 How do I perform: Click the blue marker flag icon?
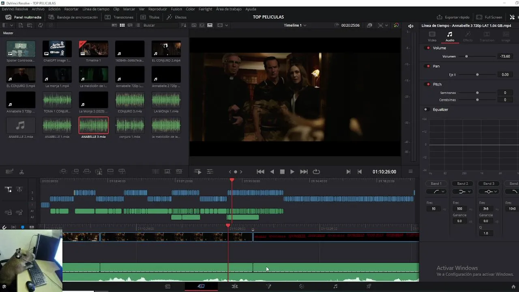[23, 228]
